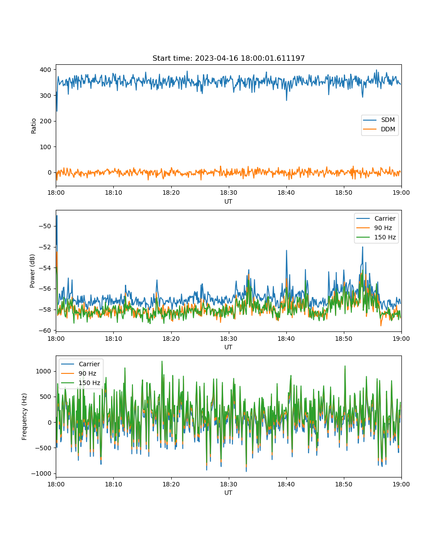Click the 18:10 tick under the Frequency plot

click(x=113, y=484)
